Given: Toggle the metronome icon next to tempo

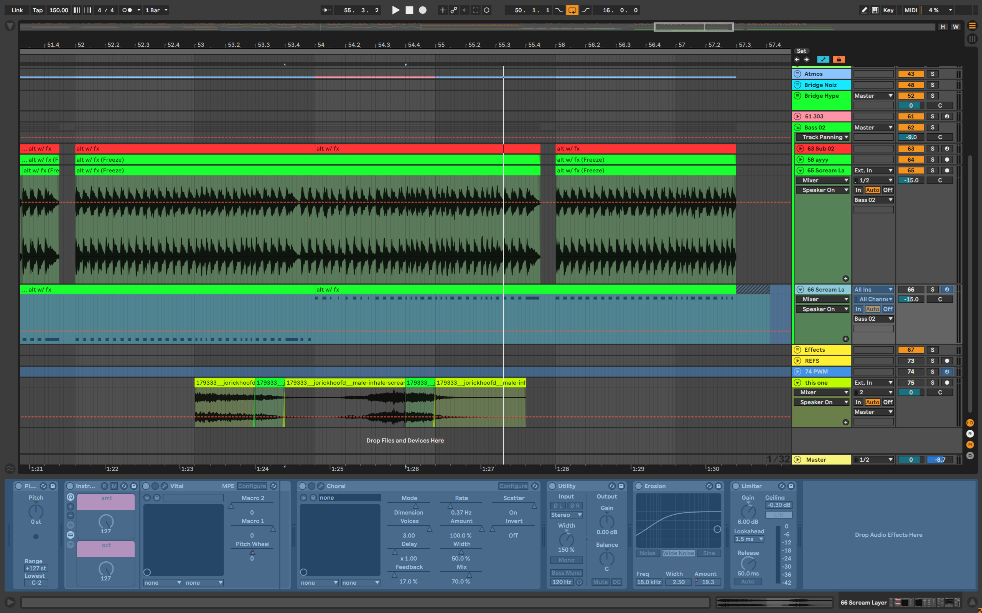Looking at the screenshot, I should pos(127,10).
